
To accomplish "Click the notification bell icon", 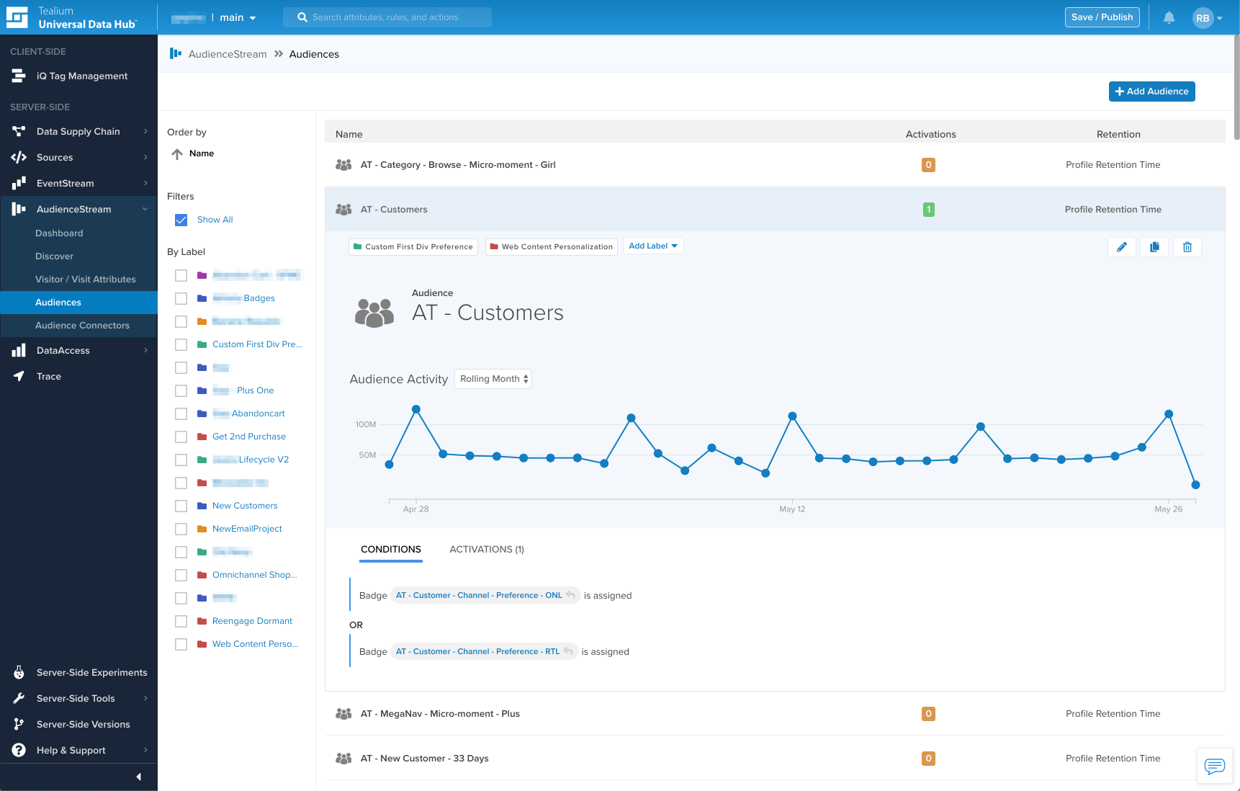I will pyautogui.click(x=1168, y=17).
